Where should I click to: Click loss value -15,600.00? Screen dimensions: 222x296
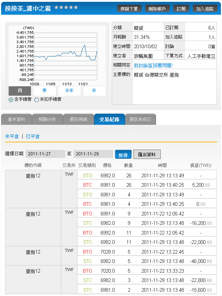point(201,290)
